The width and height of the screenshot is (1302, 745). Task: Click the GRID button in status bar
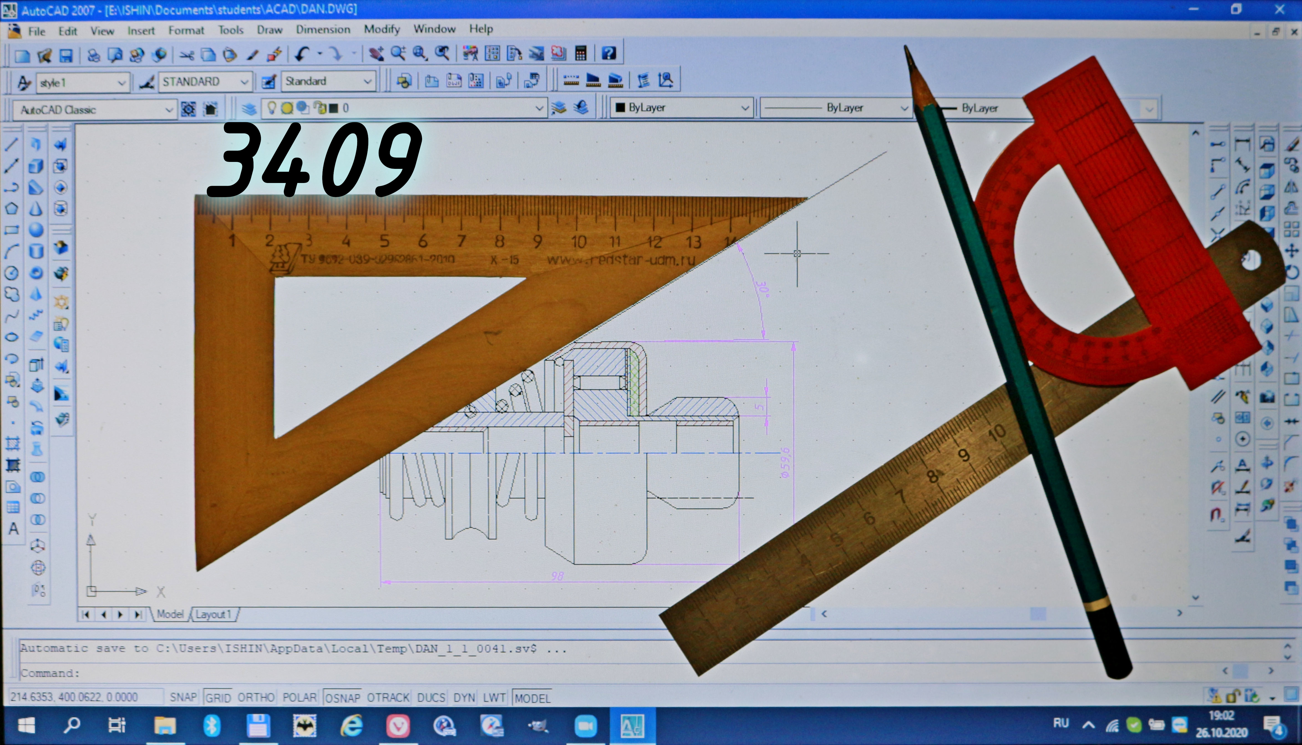tap(218, 697)
